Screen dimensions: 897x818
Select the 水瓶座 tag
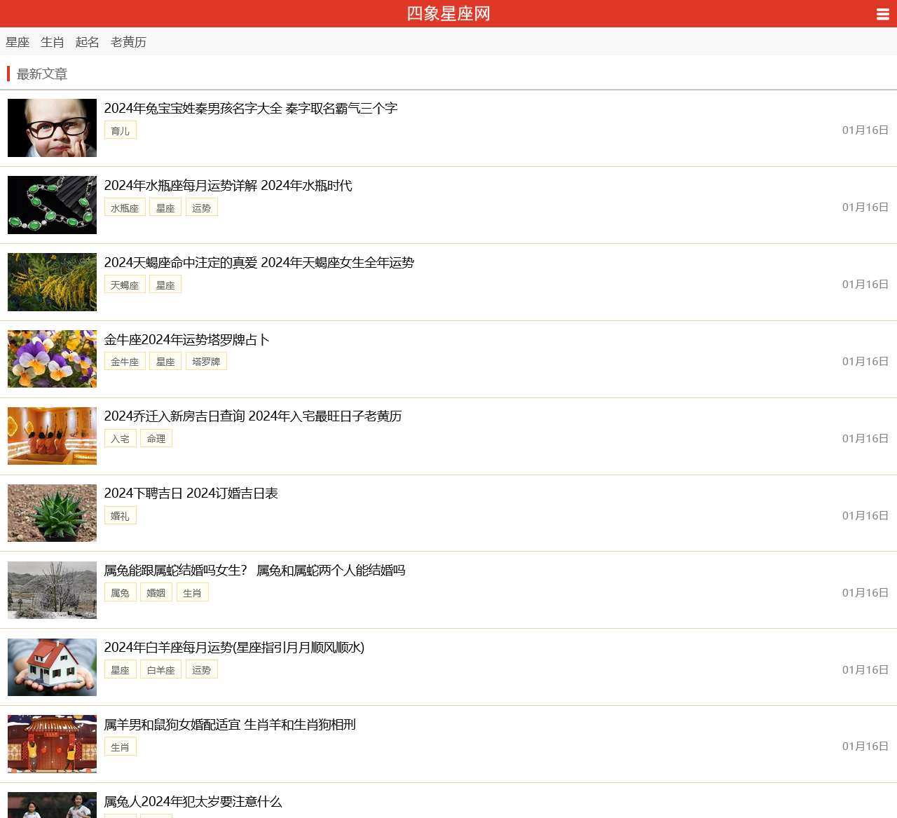click(x=125, y=207)
